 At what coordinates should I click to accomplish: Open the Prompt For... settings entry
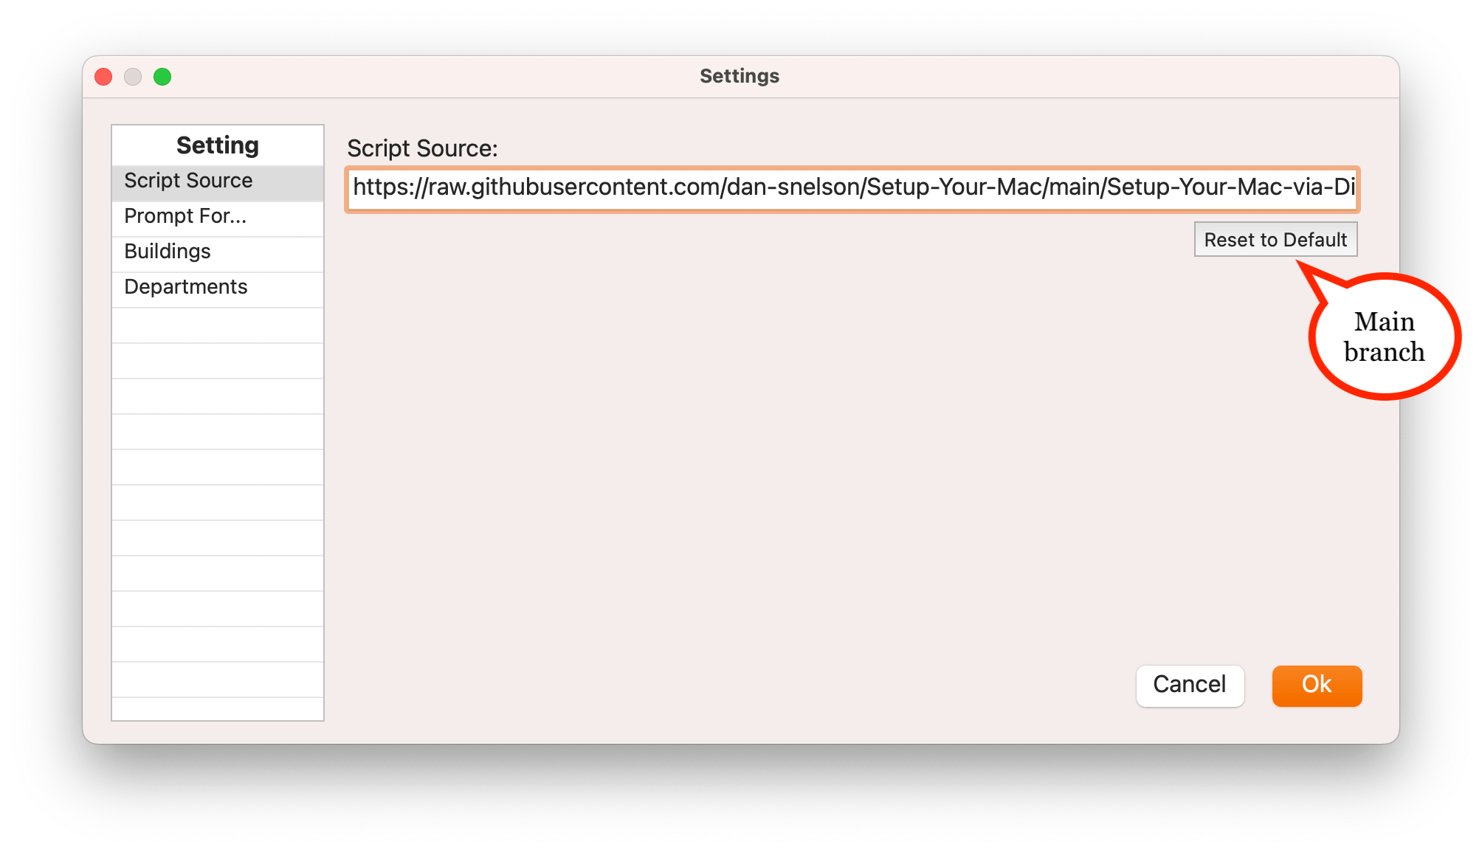tap(185, 216)
